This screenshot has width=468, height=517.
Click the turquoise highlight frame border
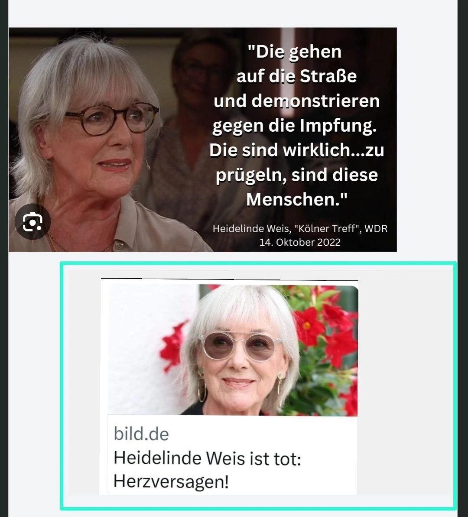pos(258,263)
